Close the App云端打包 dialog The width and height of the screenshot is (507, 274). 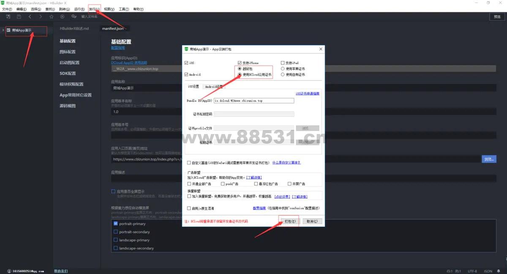tap(320, 49)
